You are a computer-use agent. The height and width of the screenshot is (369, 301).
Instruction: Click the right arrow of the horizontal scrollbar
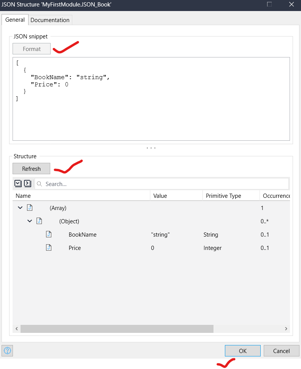(x=286, y=329)
